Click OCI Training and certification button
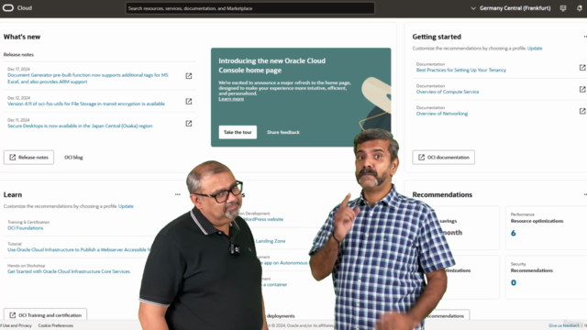The image size is (587, 330). point(45,315)
